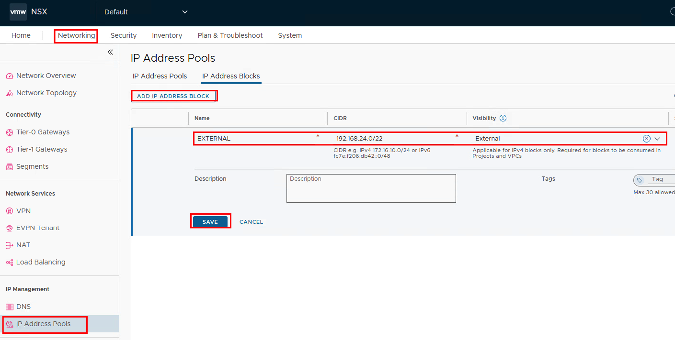
Task: Click the Load Balancing icon
Action: pyautogui.click(x=10, y=263)
